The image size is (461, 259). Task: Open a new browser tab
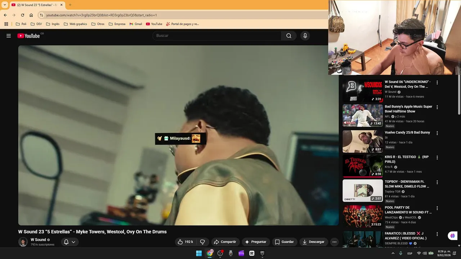coord(70,5)
